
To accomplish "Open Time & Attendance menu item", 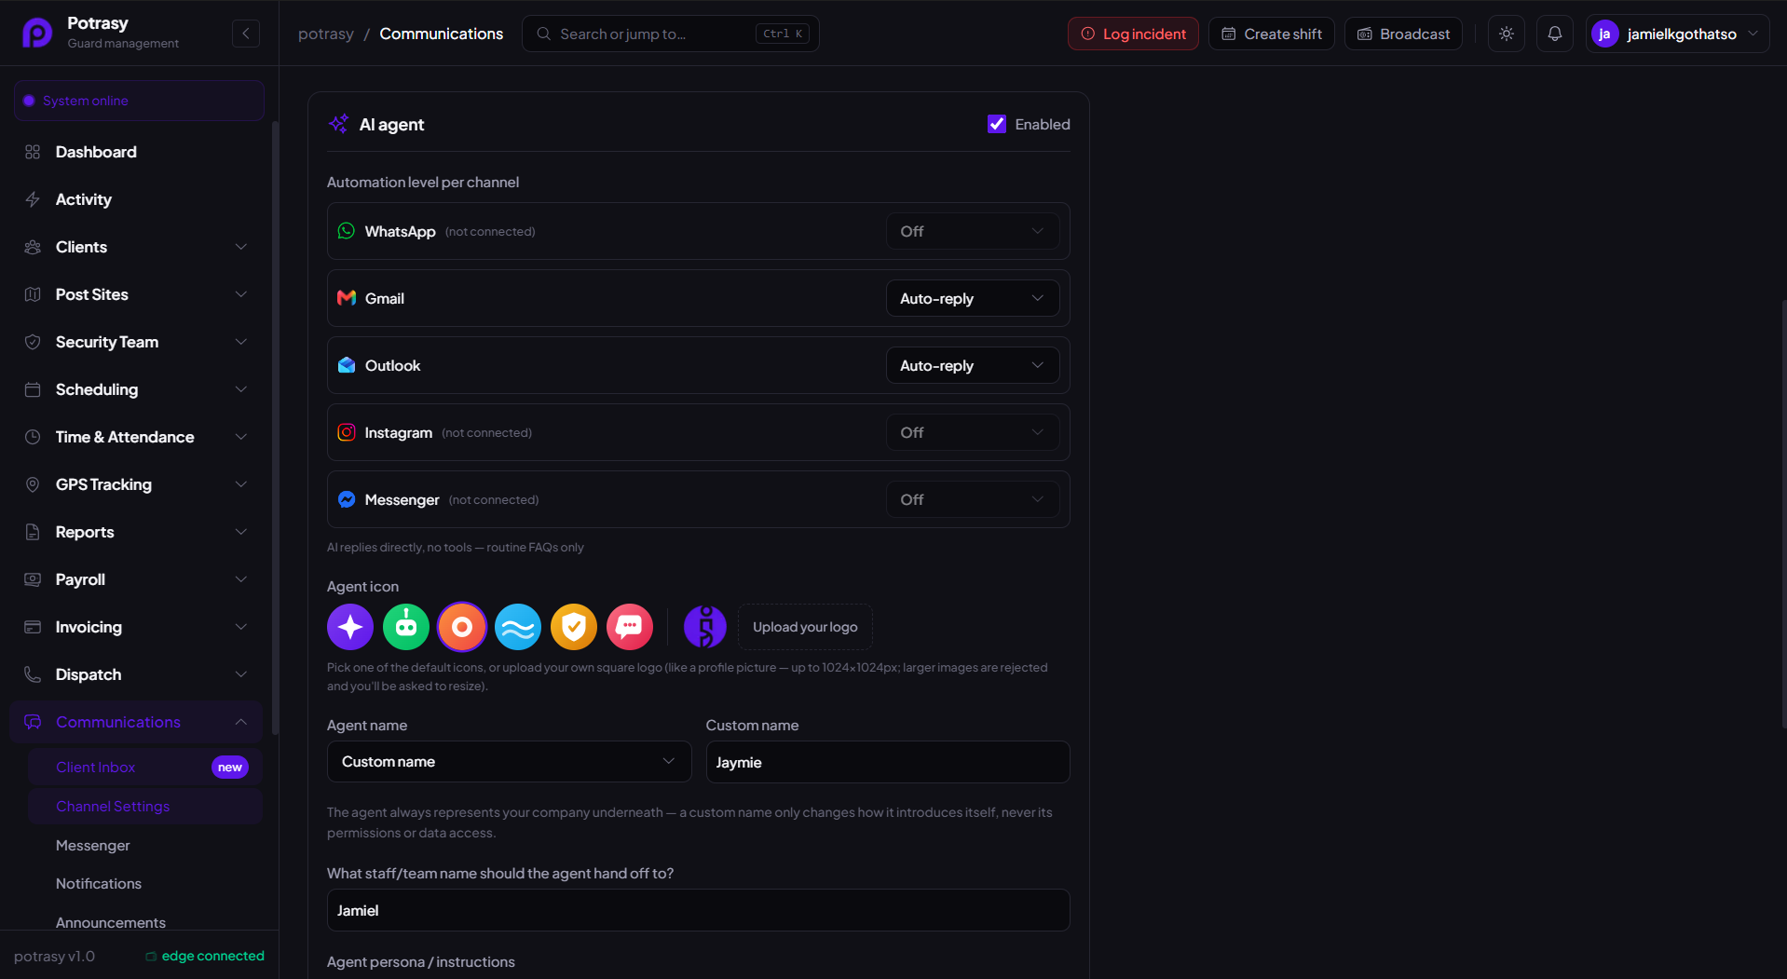I will 138,437.
